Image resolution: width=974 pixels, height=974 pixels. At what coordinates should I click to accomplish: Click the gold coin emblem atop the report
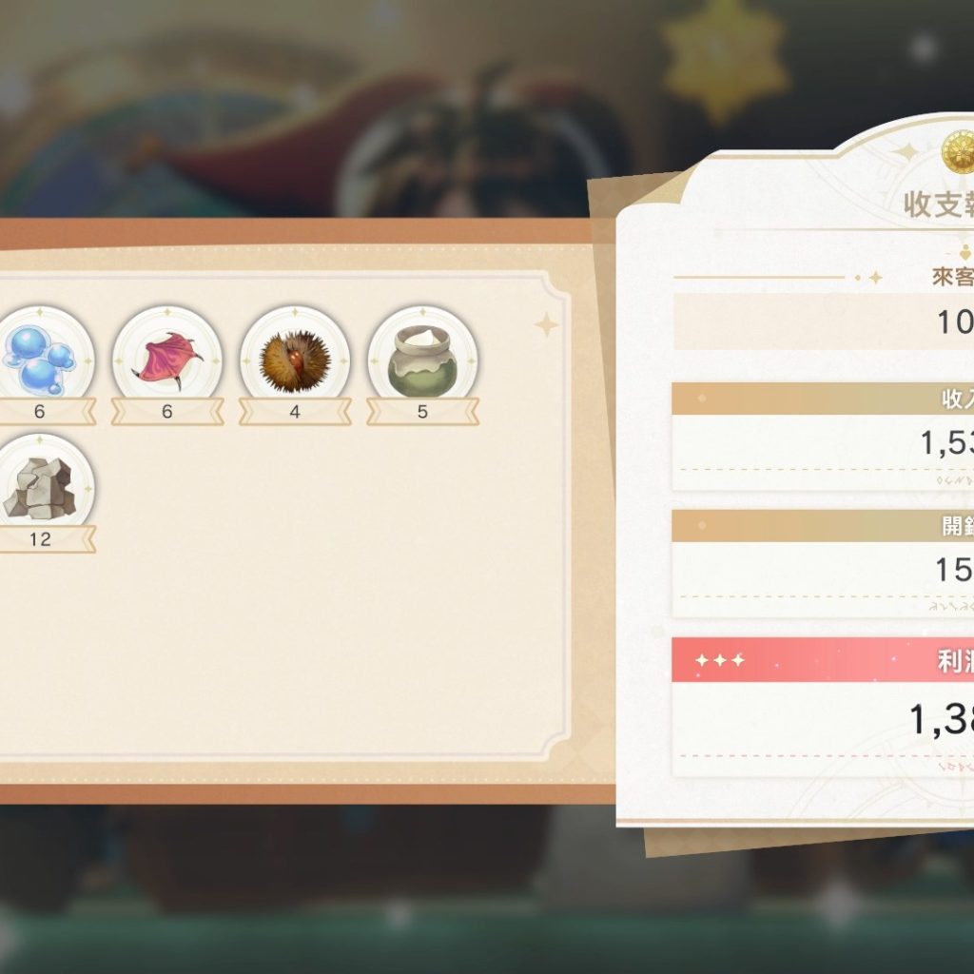coord(958,152)
